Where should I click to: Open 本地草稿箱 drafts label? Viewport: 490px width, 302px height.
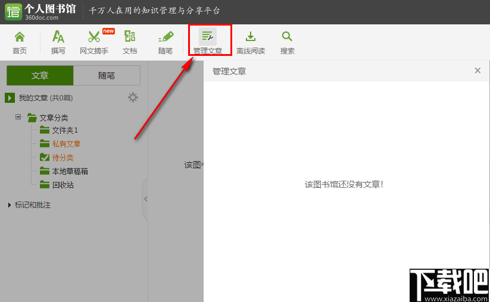point(70,171)
